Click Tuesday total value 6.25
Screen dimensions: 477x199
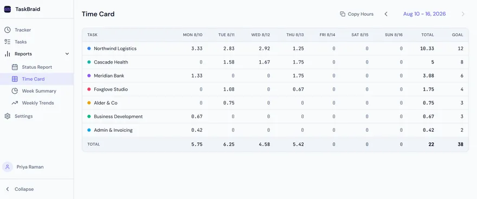coord(229,144)
